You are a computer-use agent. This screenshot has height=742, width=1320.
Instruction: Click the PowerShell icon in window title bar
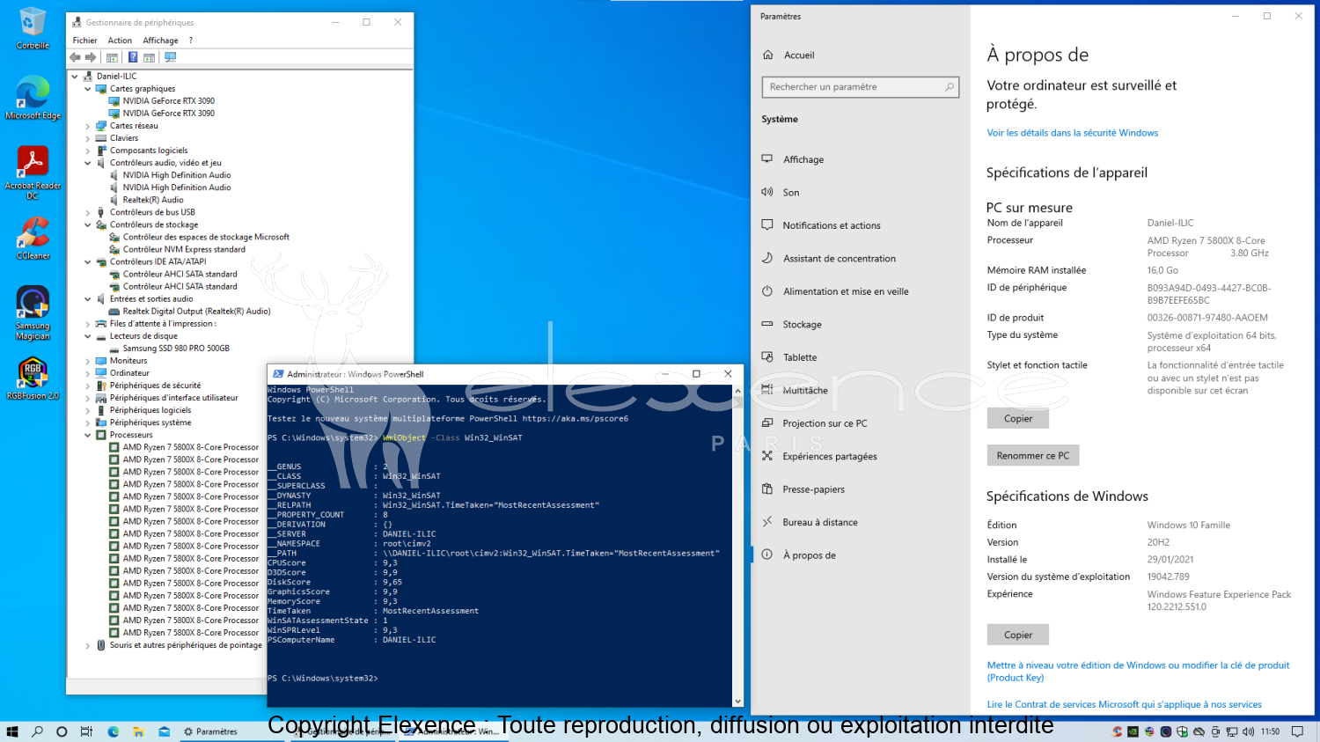click(278, 374)
